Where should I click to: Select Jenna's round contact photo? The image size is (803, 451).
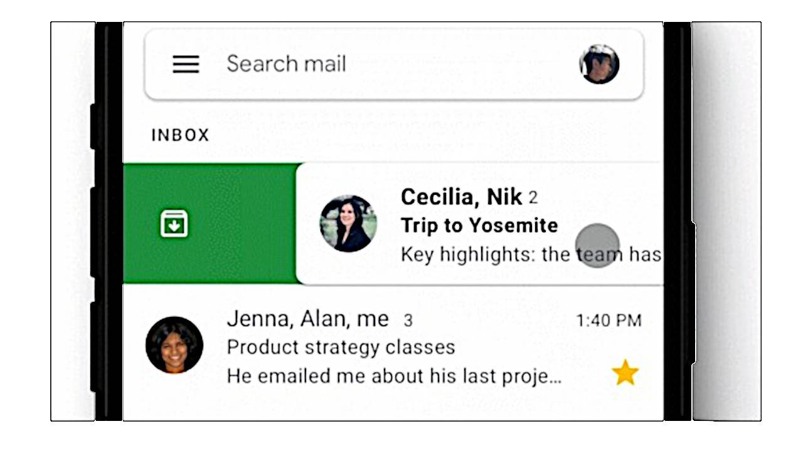click(x=174, y=345)
